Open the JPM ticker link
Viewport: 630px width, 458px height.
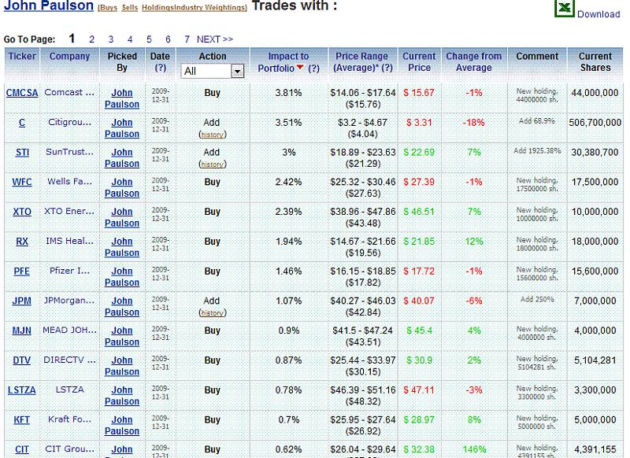tap(22, 301)
